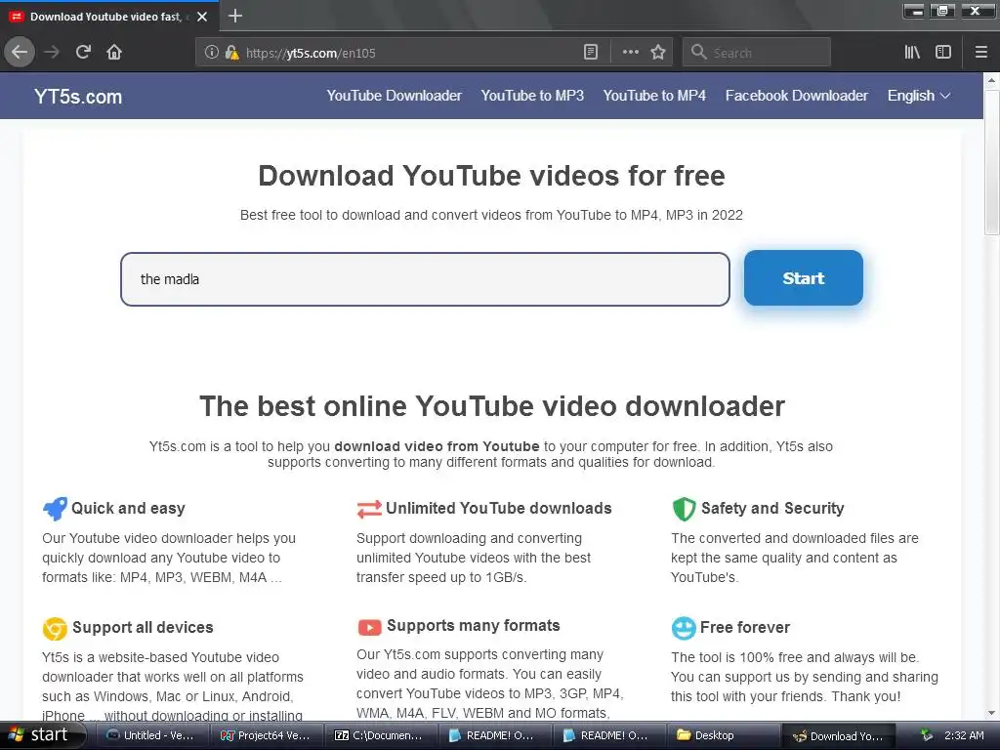Viewport: 1000px width, 750px height.
Task: Open page actions three-dots menu
Action: coord(630,53)
